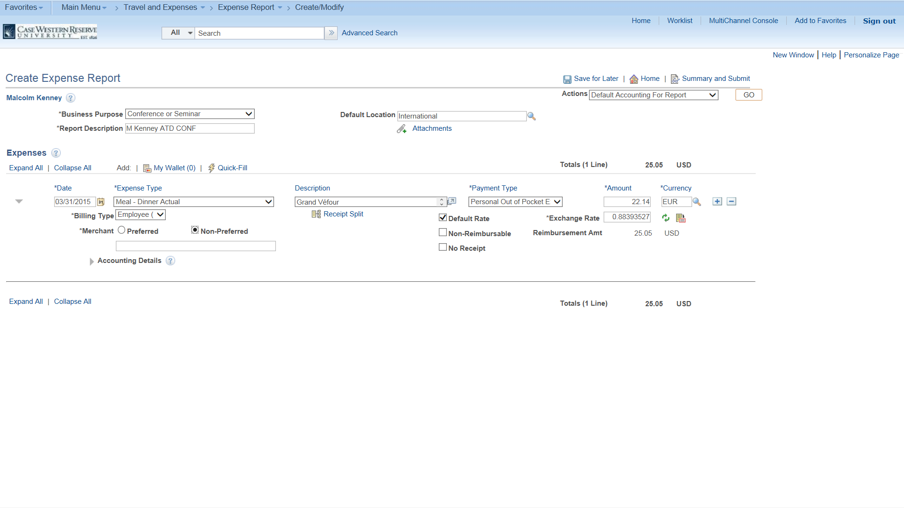This screenshot has height=508, width=904.
Task: Open the Payment Type dropdown
Action: pyautogui.click(x=516, y=202)
